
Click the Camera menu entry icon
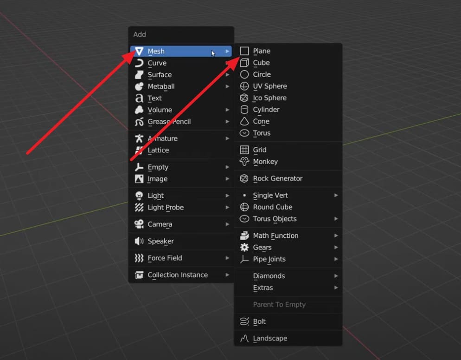tap(138, 224)
